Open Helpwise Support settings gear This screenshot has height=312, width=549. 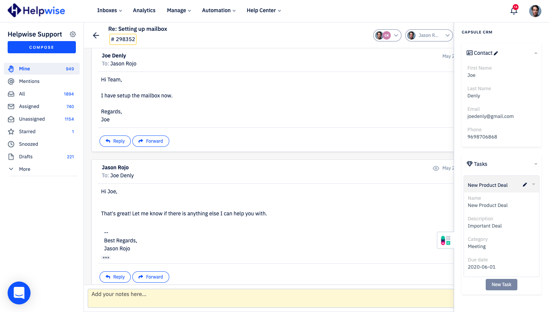coord(73,34)
